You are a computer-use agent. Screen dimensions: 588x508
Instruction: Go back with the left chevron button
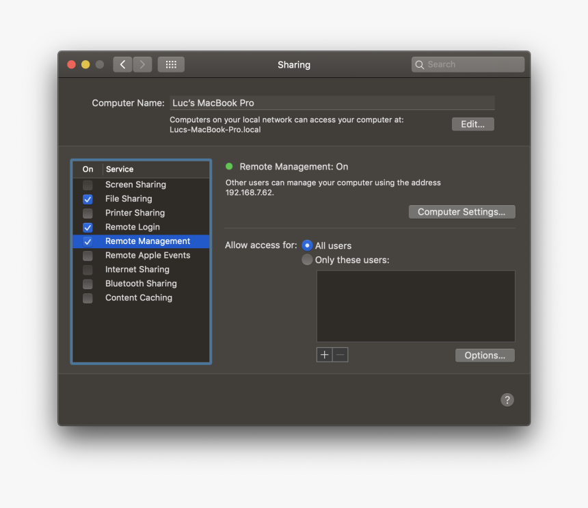point(122,64)
